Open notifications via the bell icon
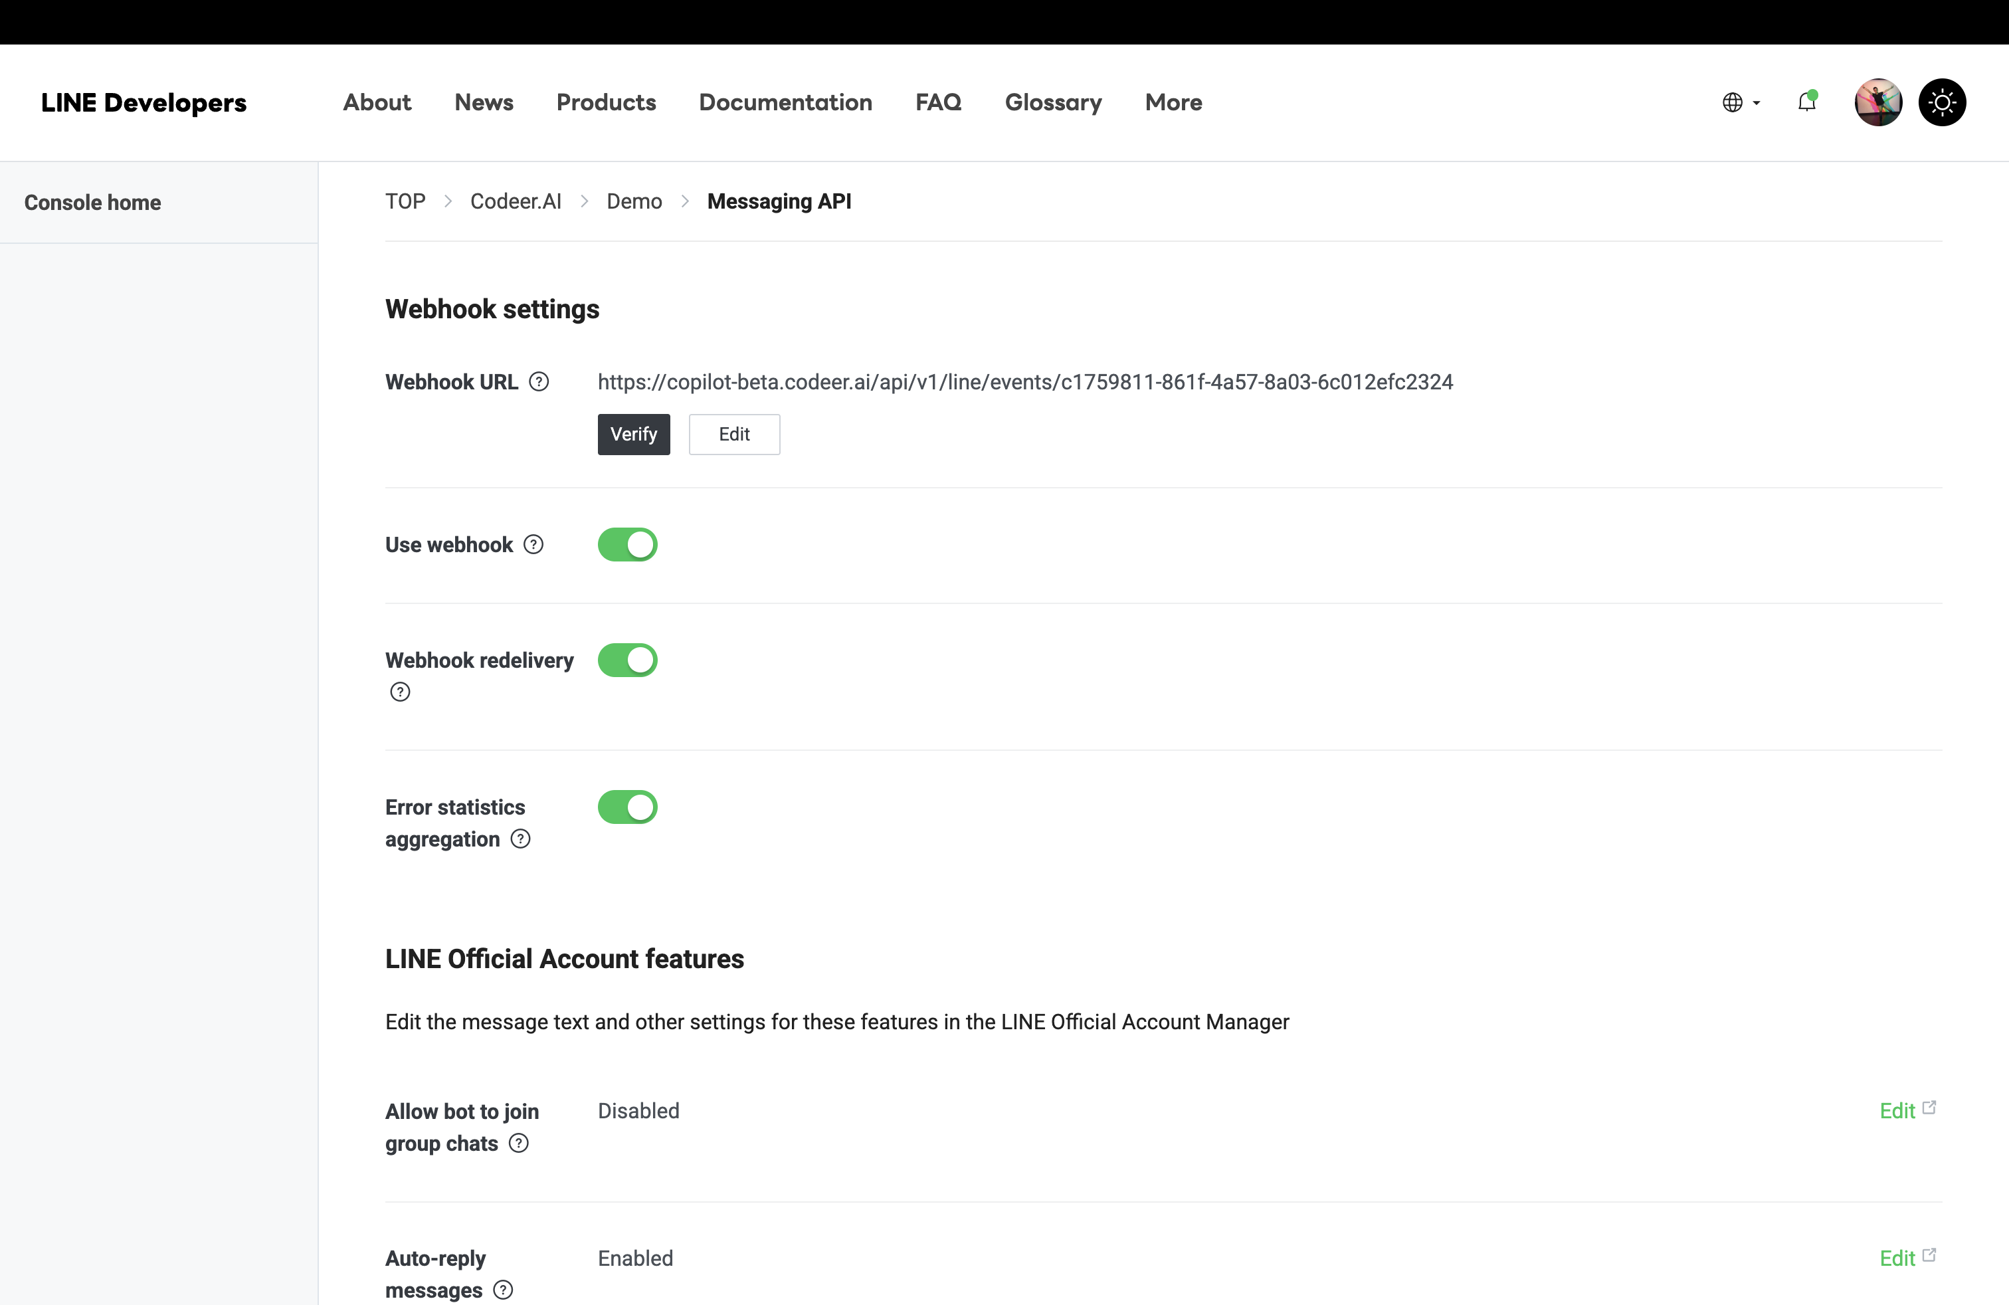The width and height of the screenshot is (2009, 1305). pos(1807,102)
